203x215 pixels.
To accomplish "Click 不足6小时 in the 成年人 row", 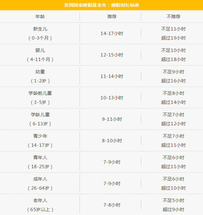I will click(173, 179).
